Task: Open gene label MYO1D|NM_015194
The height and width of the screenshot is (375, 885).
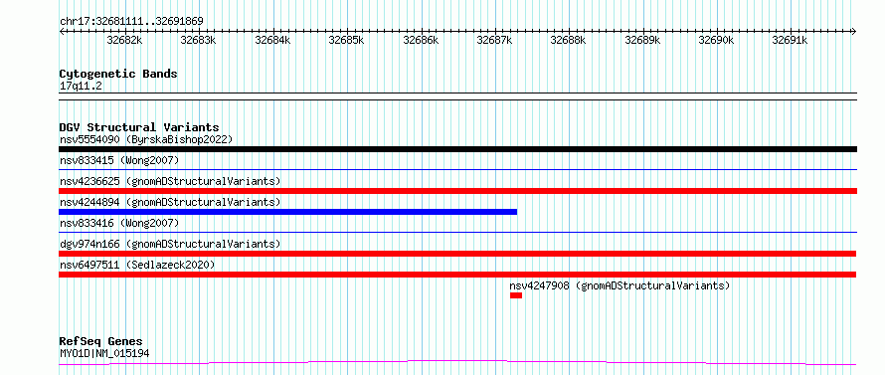Action: click(x=104, y=354)
